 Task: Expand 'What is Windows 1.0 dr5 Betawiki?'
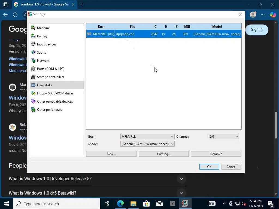coord(181,193)
